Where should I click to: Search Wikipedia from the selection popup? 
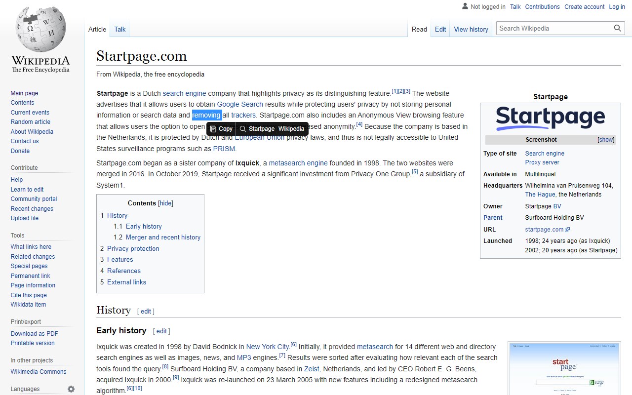pos(291,129)
